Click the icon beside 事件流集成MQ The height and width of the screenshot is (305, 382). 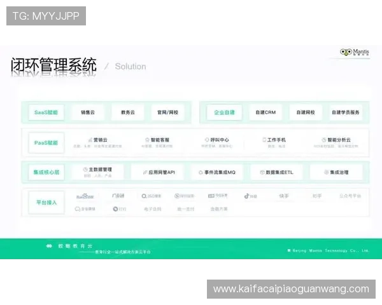pyautogui.click(x=201, y=172)
